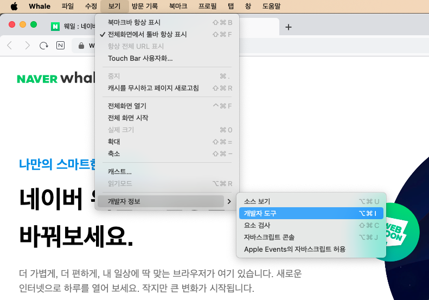Open the Whale application menu

(x=40, y=6)
